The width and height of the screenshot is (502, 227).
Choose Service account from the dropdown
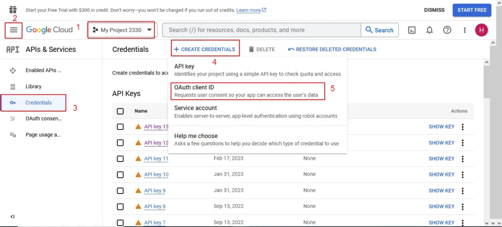click(x=257, y=112)
